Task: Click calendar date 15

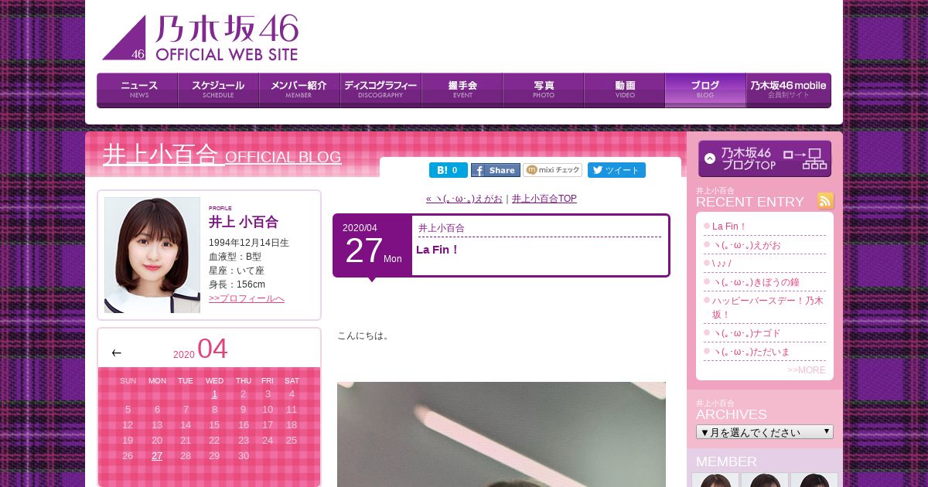Action: point(214,425)
